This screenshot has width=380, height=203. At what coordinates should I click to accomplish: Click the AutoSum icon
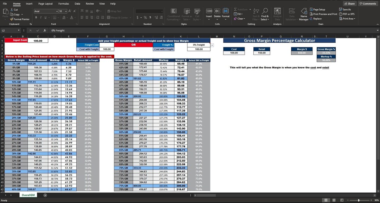click(236, 9)
